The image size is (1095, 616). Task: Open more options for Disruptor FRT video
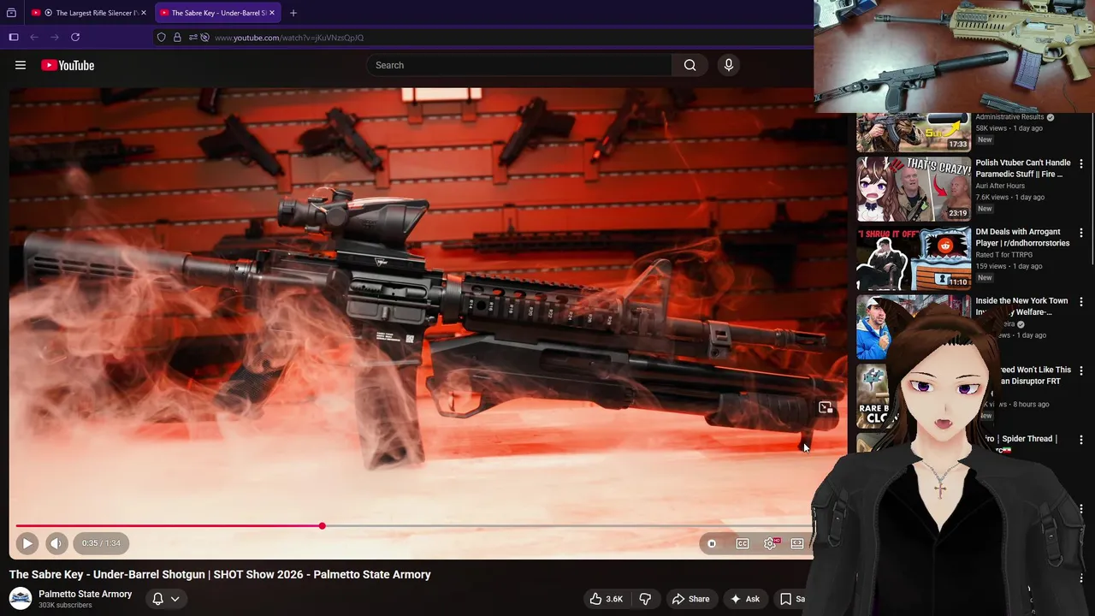pyautogui.click(x=1081, y=371)
